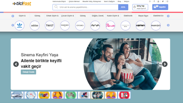
Task: Open İade & Değişim link
Action: [109, 1]
